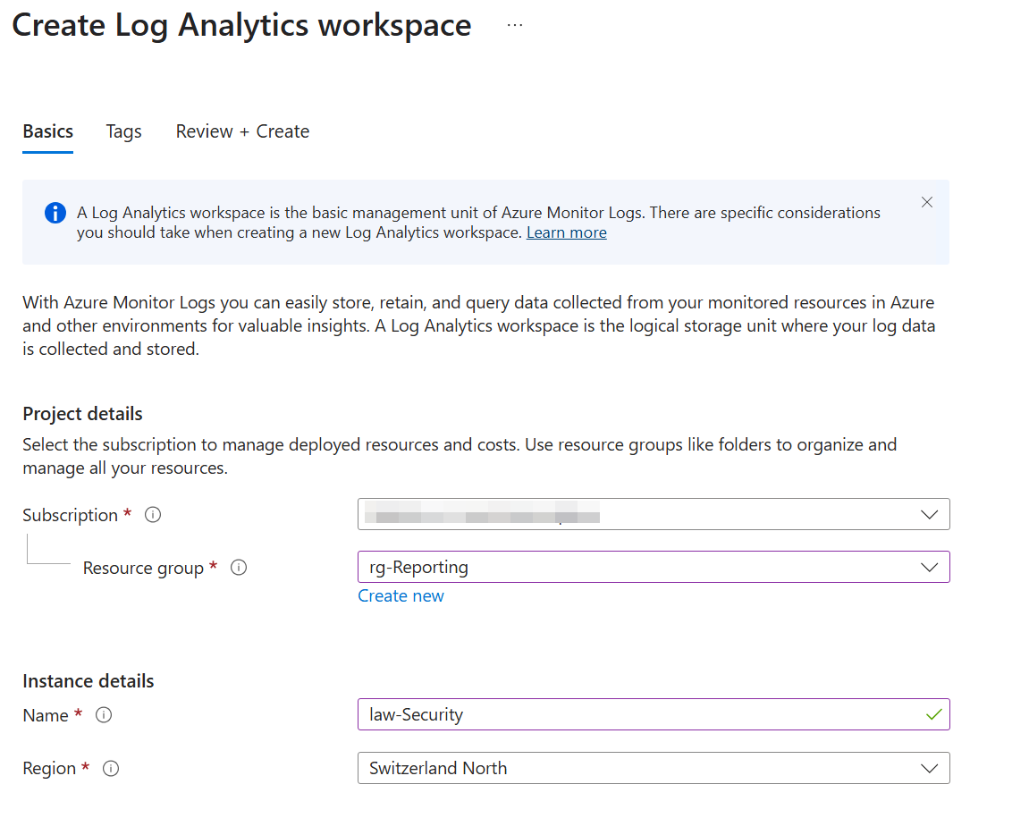This screenshot has height=818, width=1029.
Task: Dismiss the info banner with the X
Action: (x=926, y=202)
